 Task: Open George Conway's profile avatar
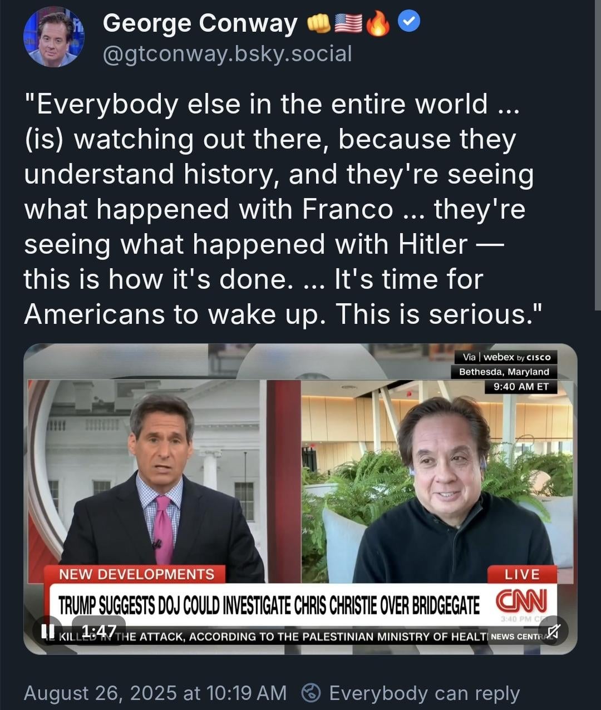click(x=53, y=38)
